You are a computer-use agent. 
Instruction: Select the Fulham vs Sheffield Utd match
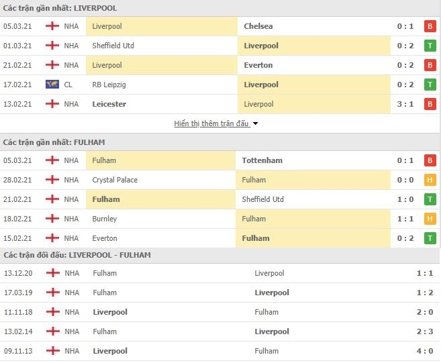(x=219, y=199)
